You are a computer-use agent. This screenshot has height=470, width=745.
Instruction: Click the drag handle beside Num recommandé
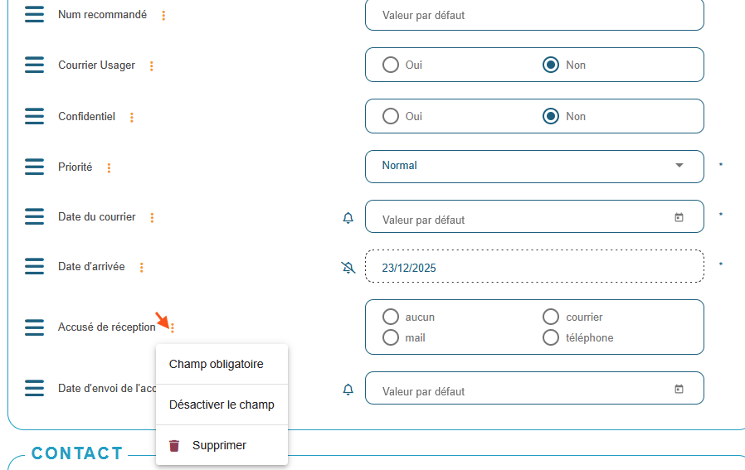pos(34,15)
